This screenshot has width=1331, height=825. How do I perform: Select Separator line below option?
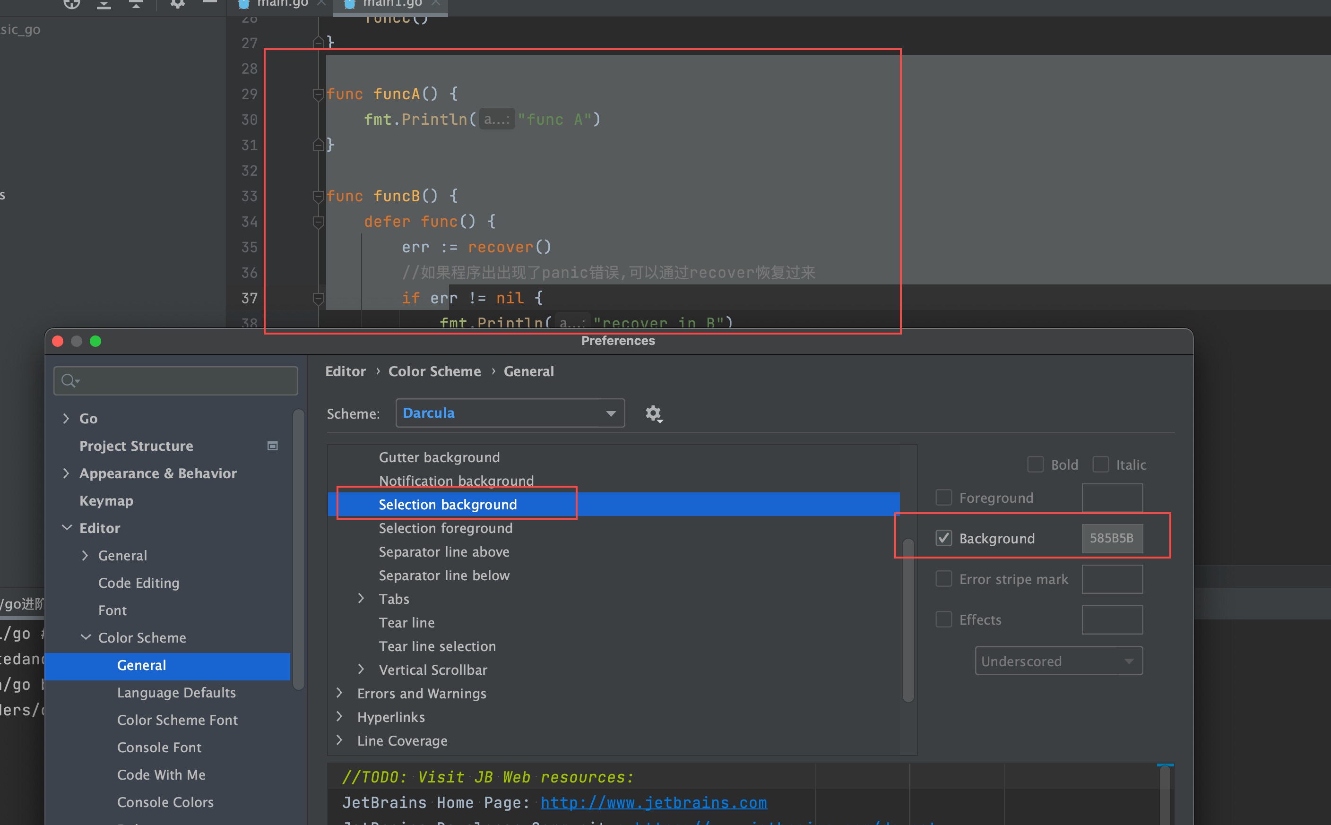(x=444, y=575)
